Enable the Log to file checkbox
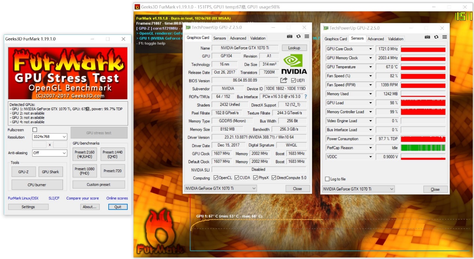This screenshot has height=259, width=474. [x=327, y=179]
